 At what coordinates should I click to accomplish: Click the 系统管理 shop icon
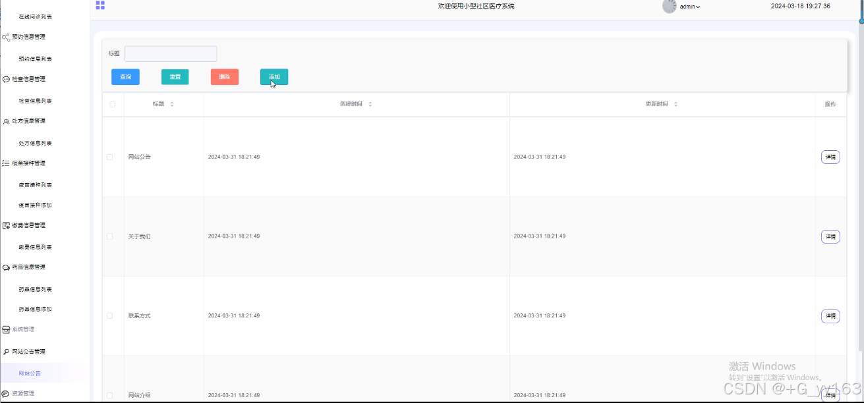[x=6, y=330]
